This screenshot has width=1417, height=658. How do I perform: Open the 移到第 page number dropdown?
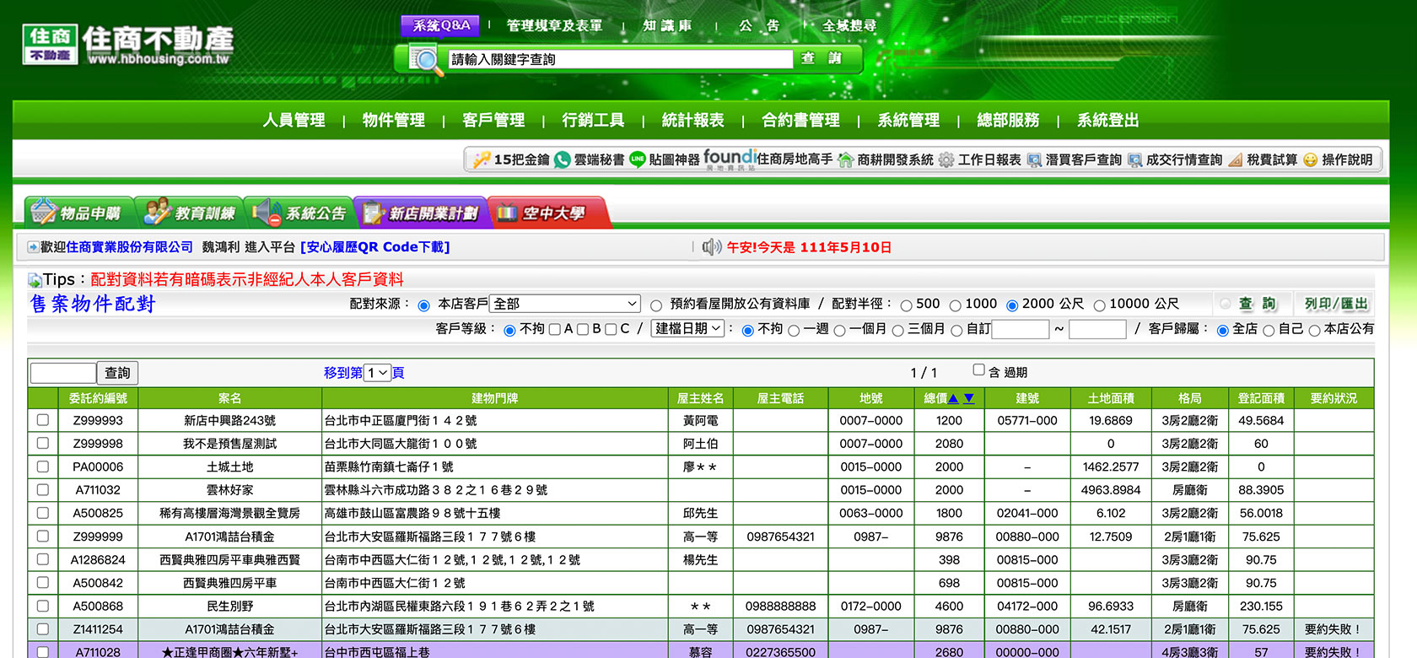pyautogui.click(x=377, y=372)
